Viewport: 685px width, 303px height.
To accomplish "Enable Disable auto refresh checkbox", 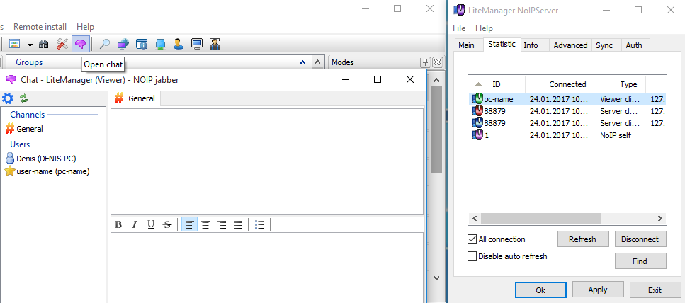I will click(472, 256).
